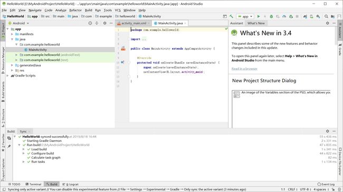Open Assistant panel settings gear

(x=328, y=23)
